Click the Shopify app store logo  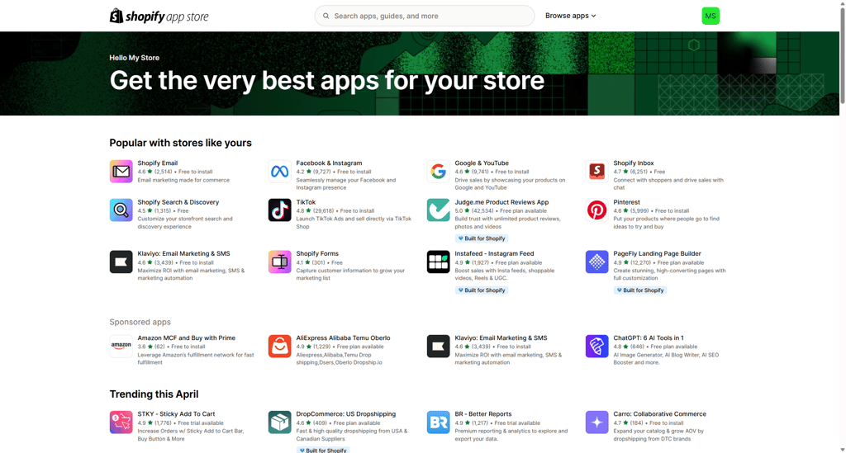[159, 17]
